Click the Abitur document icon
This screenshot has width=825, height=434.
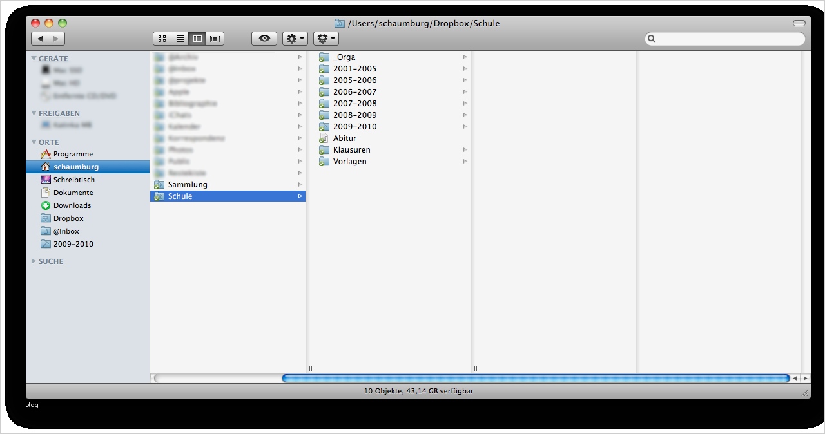[324, 138]
